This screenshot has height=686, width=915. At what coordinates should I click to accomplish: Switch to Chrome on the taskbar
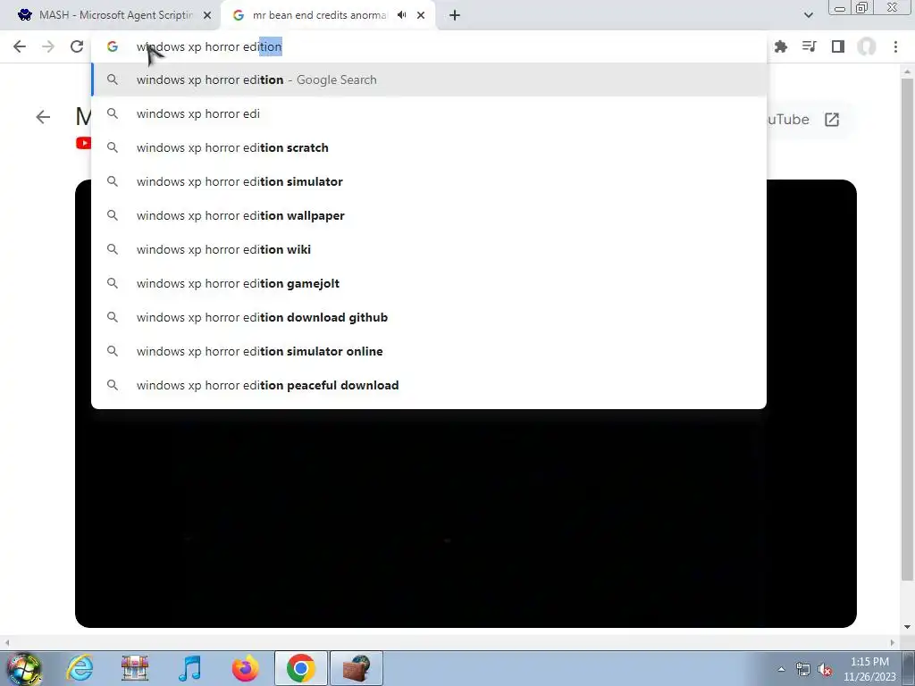(x=300, y=668)
